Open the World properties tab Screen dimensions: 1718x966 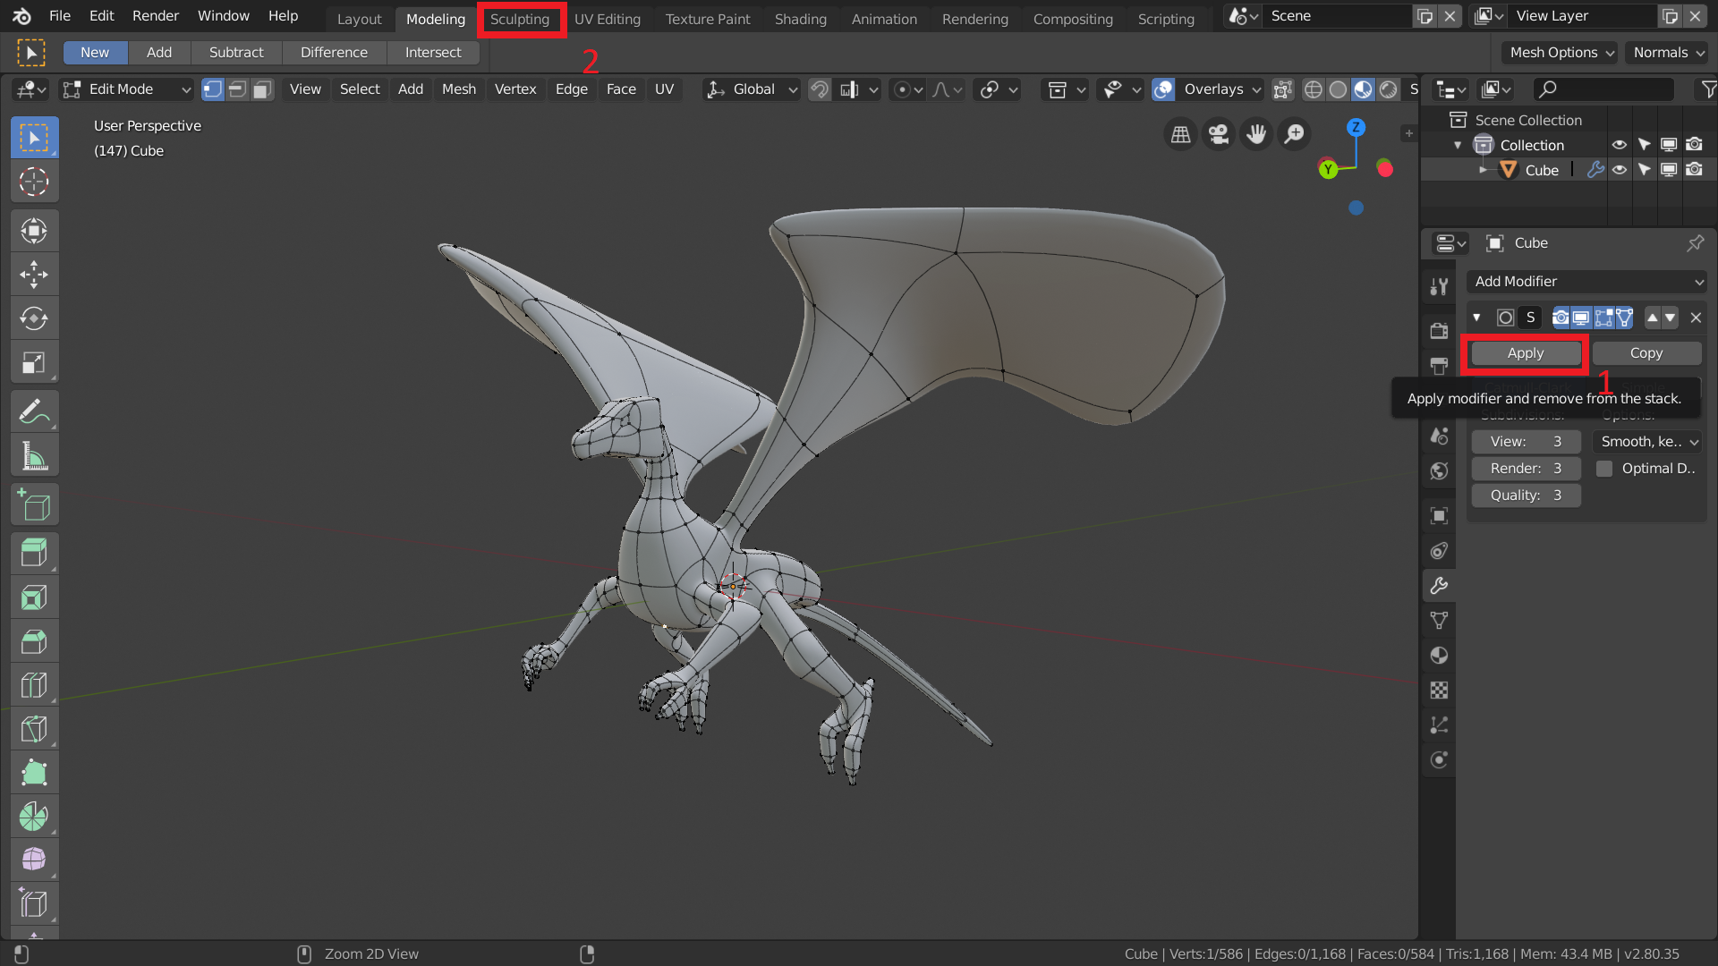pos(1439,470)
